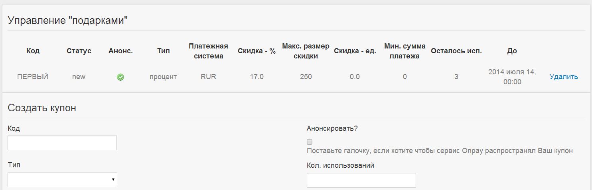The image size is (592, 190).
Task: Click the Мин. сумма платежа header
Action: [405, 51]
